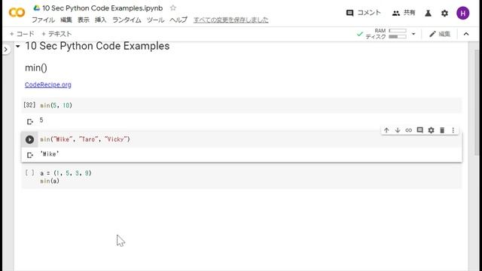
Task: Click the [32] execution count bracket
Action: tap(29, 105)
